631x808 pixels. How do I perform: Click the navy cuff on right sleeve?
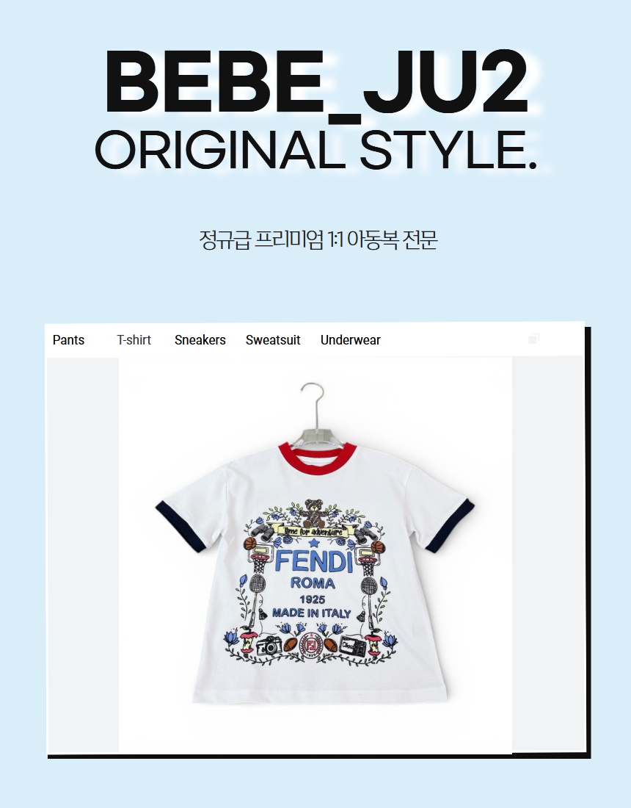coord(449,525)
